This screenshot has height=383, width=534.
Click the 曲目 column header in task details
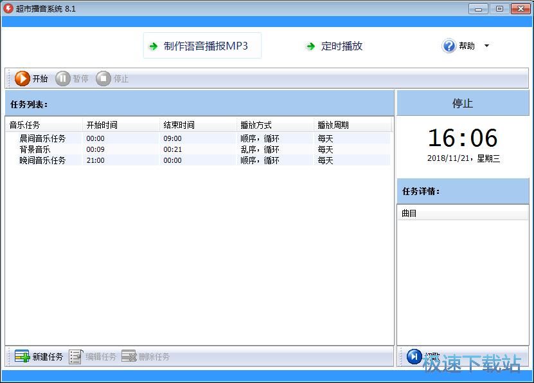[463, 213]
